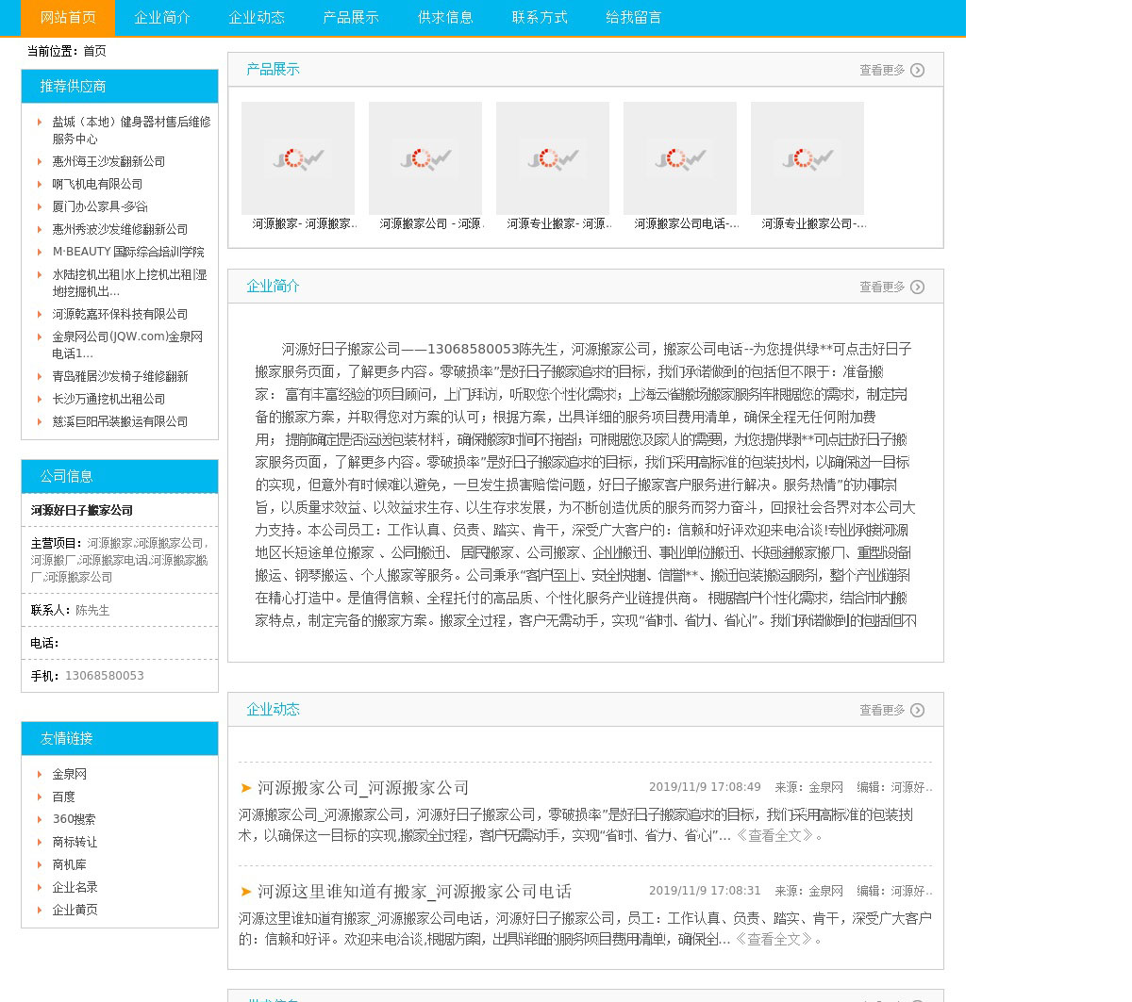Click 给我留言 in the top menu
The width and height of the screenshot is (1132, 1002).
click(x=634, y=18)
